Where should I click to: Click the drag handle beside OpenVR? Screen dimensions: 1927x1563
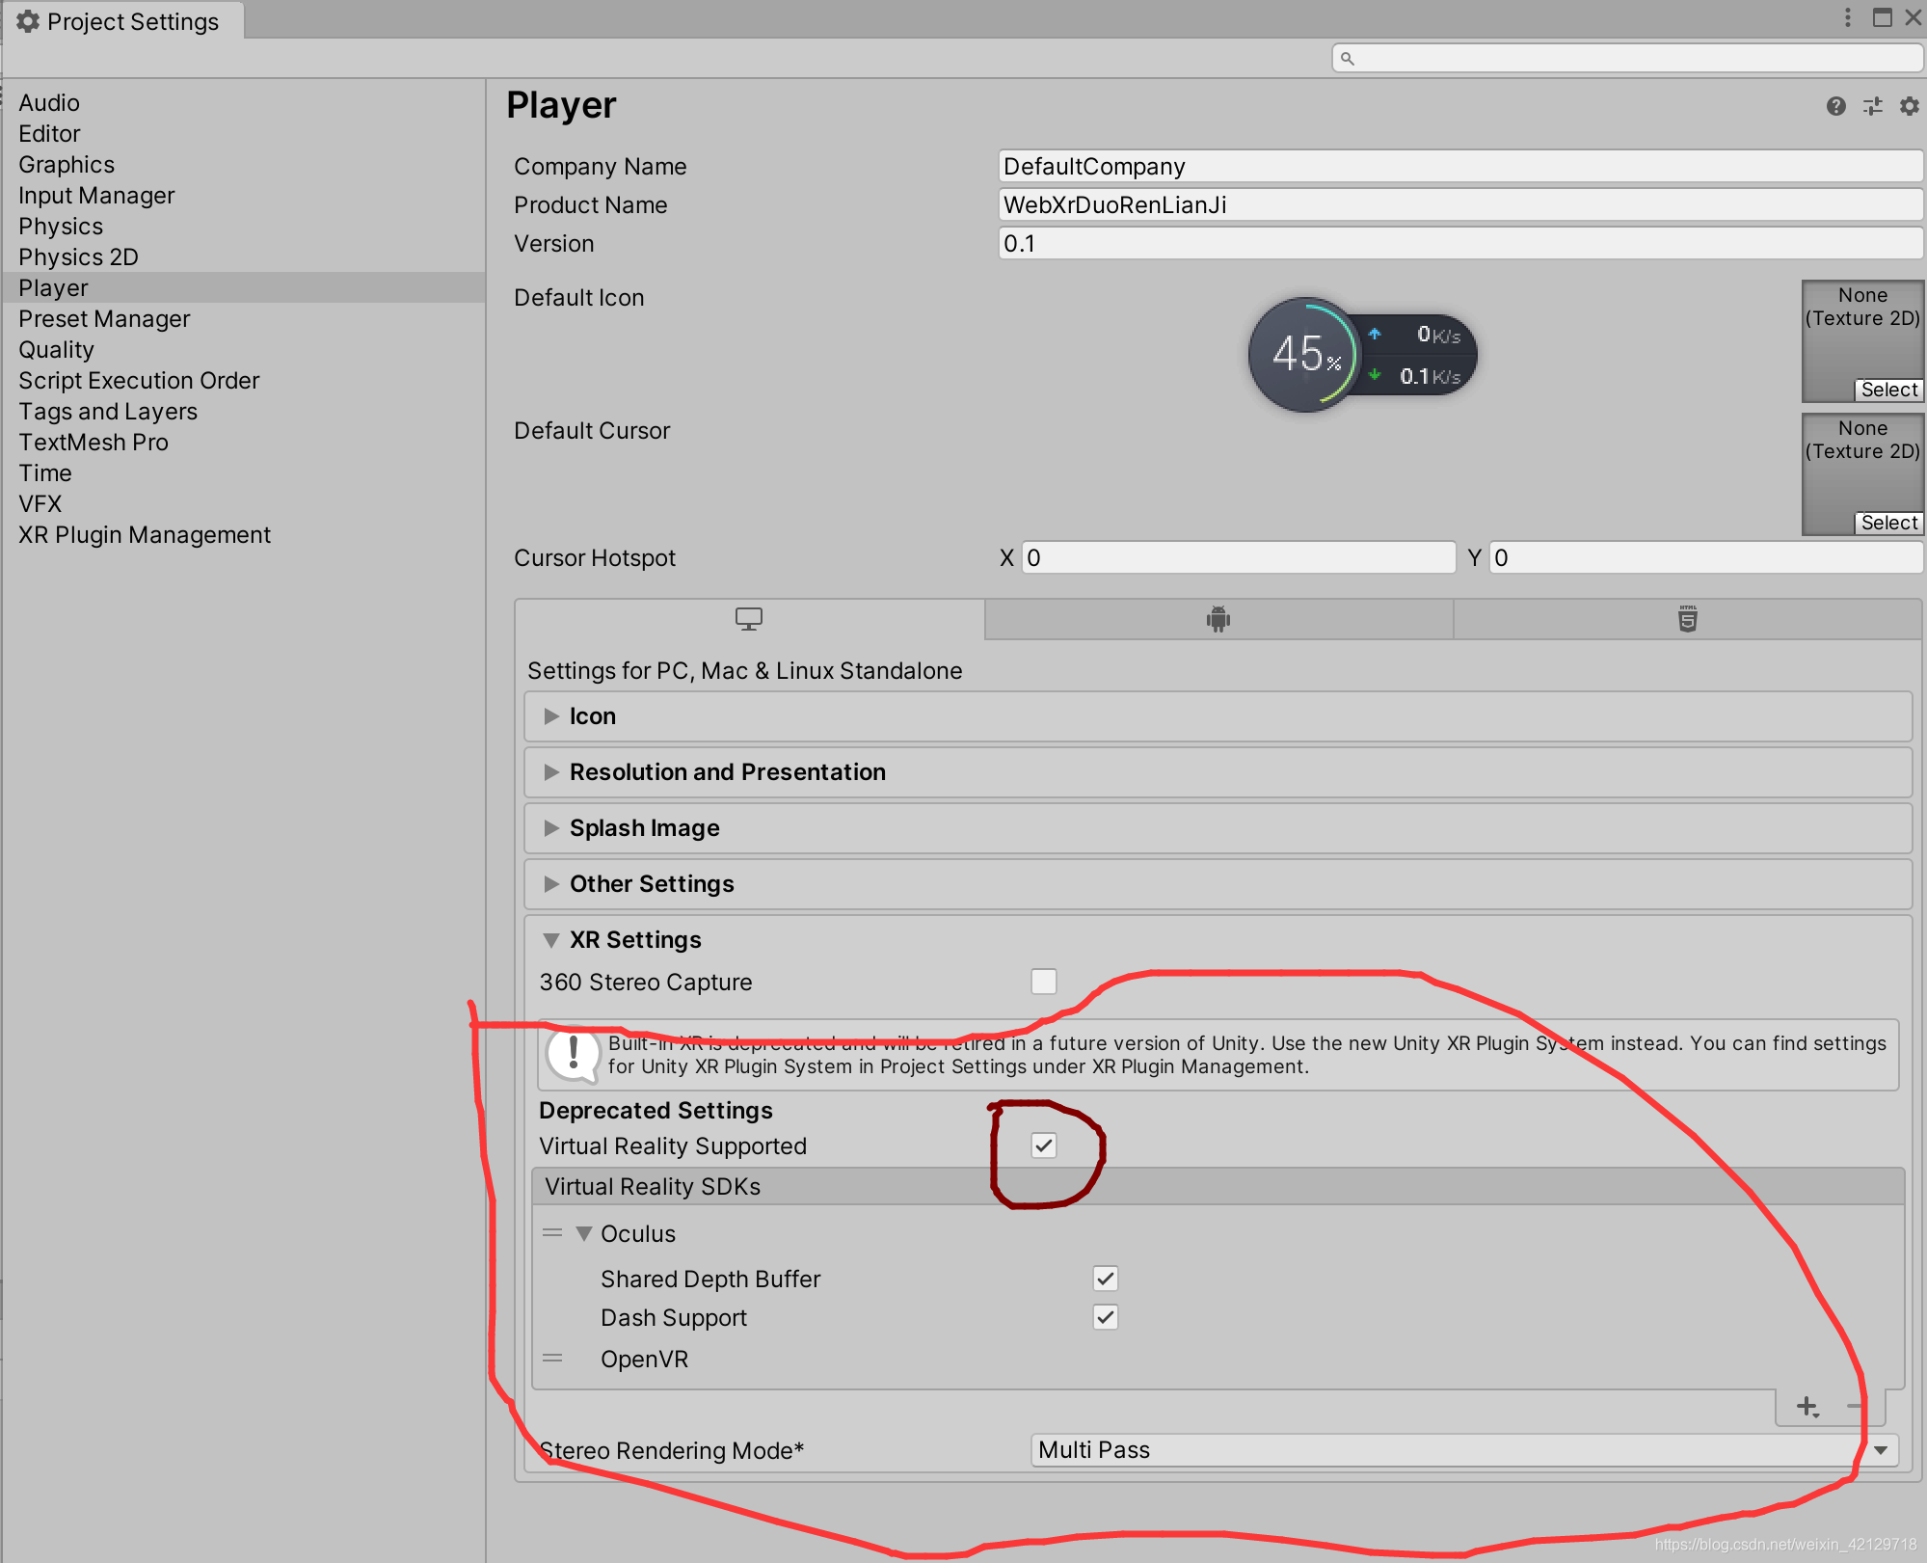coord(552,1359)
